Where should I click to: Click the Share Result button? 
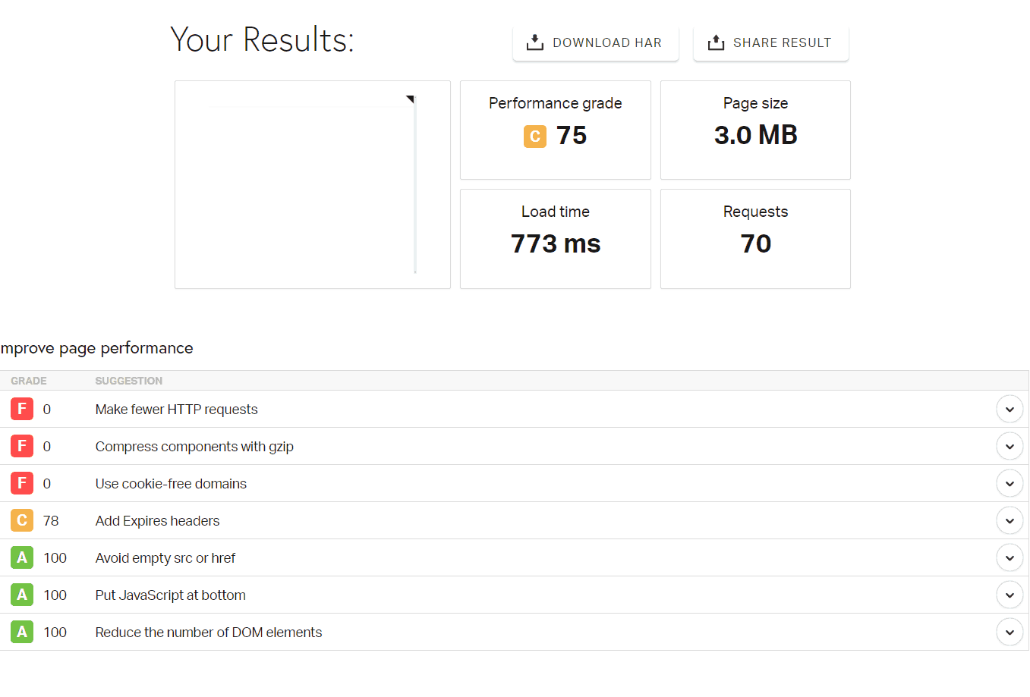pos(770,42)
